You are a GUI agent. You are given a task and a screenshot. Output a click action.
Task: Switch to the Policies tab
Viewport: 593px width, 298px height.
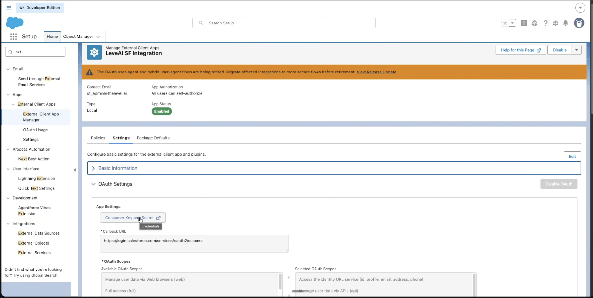click(x=98, y=138)
